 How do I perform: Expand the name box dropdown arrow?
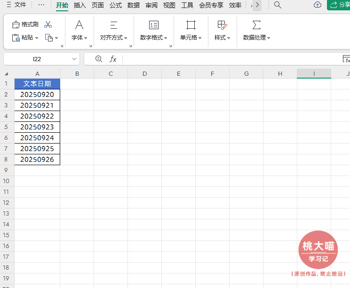(74, 59)
